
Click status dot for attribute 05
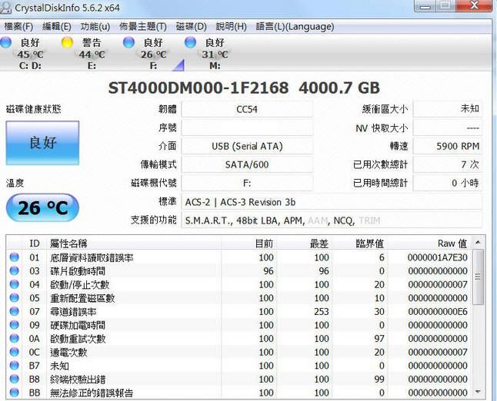(x=15, y=298)
